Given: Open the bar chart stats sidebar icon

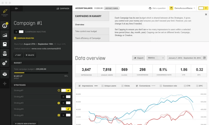Looking at the screenshot, I should pyautogui.click(x=5, y=35).
